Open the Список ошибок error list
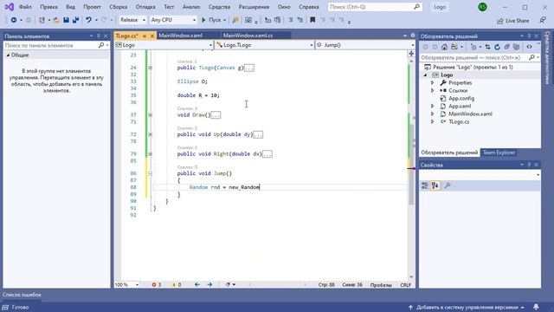The height and width of the screenshot is (312, 554). [22, 295]
